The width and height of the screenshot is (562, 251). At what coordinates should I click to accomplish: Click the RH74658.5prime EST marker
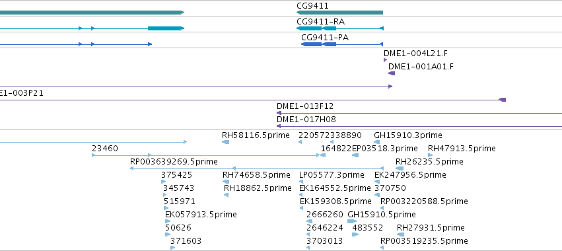226,182
